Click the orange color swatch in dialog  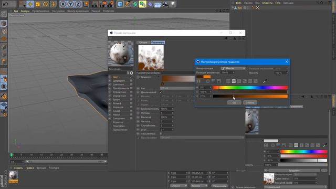coord(207,77)
